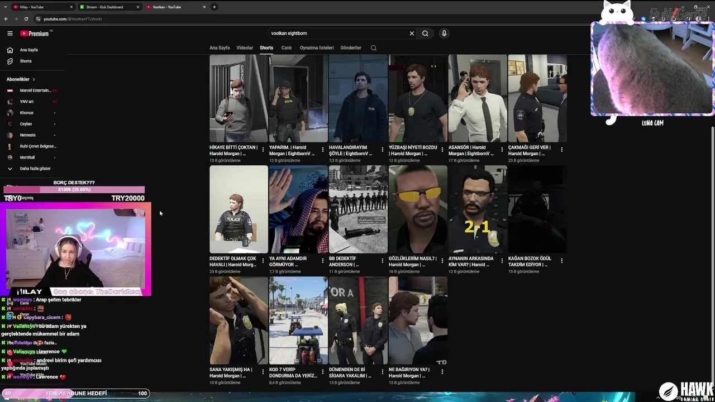Open options for SANA YAKIŞMIŞ HA short
The width and height of the screenshot is (715, 402).
[x=263, y=372]
